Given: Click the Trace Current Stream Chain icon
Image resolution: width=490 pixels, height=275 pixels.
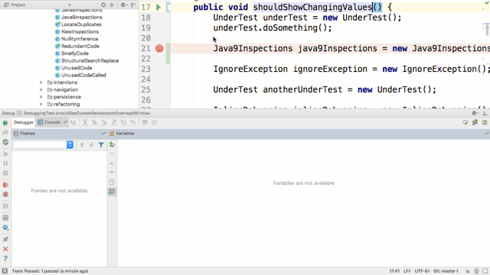Looking at the screenshot, I should pos(155,122).
